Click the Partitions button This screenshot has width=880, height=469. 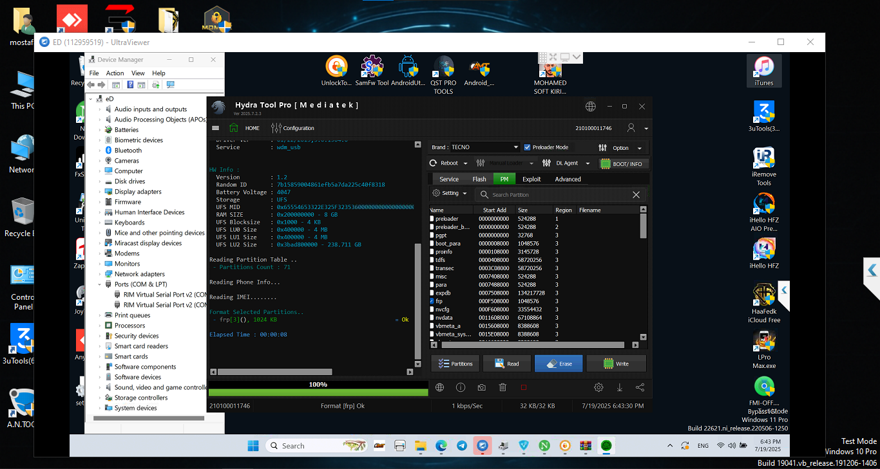[x=455, y=363]
